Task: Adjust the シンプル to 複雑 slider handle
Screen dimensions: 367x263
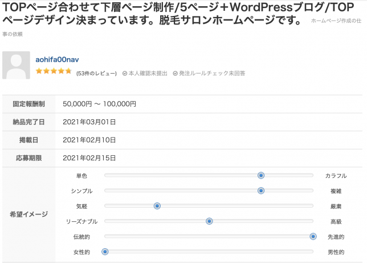Action: click(x=261, y=191)
